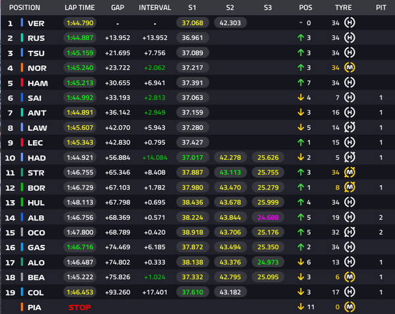This screenshot has width=395, height=314.
Task: Click VER's hard tyre icon
Action: (x=350, y=22)
